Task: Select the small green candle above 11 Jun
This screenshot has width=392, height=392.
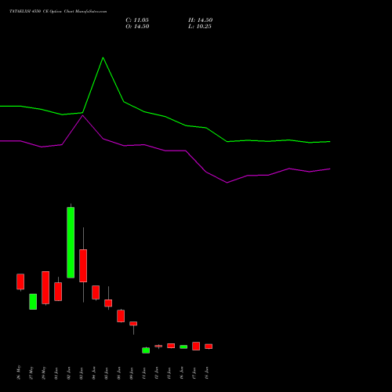Action: 146,350
